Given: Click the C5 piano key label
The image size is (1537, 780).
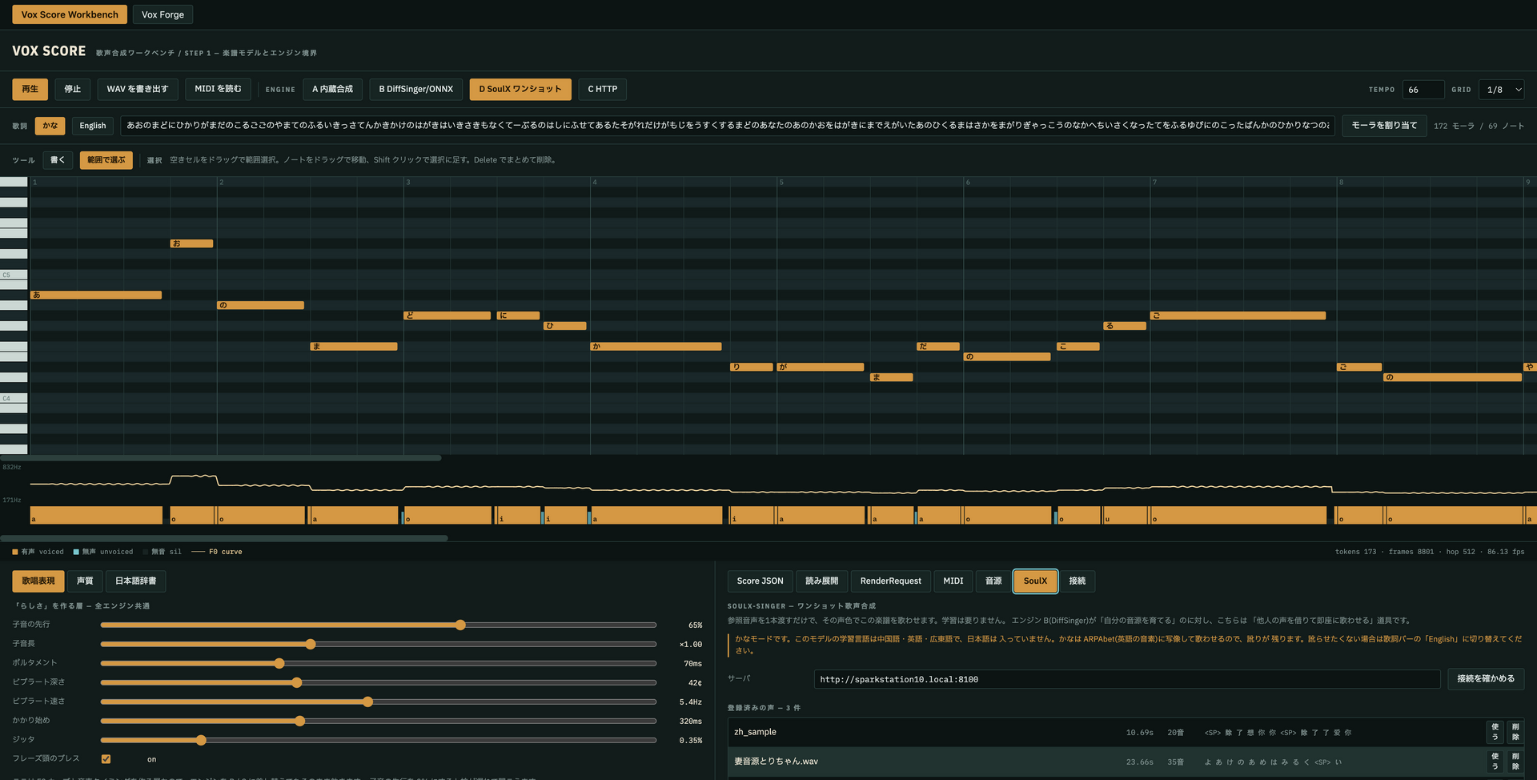Looking at the screenshot, I should pyautogui.click(x=14, y=275).
